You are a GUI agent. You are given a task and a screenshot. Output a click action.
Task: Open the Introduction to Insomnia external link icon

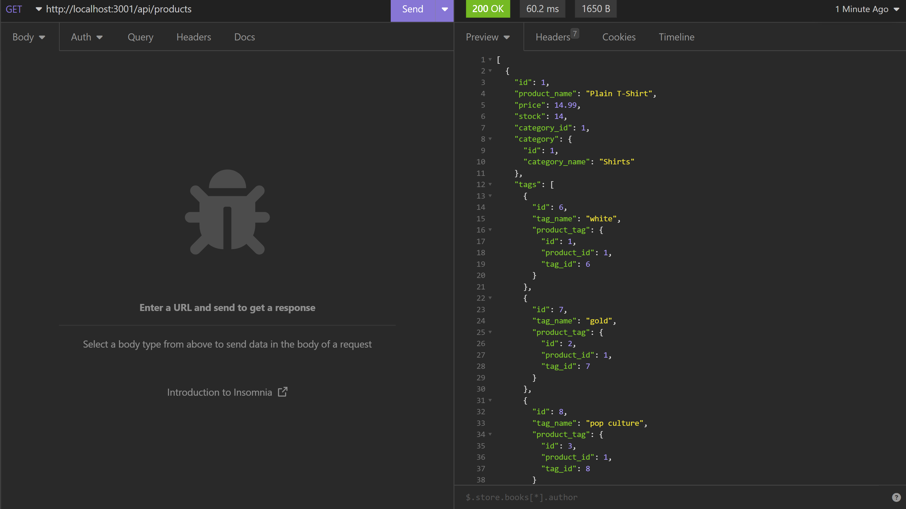point(282,392)
